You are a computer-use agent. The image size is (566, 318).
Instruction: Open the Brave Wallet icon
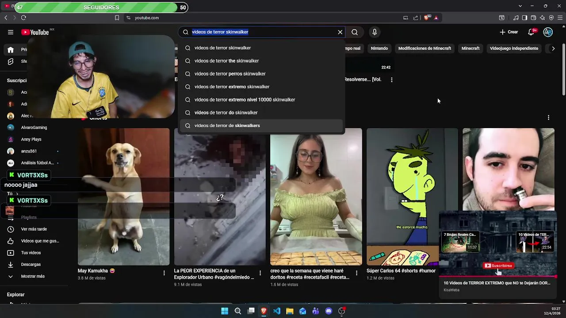pos(533,18)
